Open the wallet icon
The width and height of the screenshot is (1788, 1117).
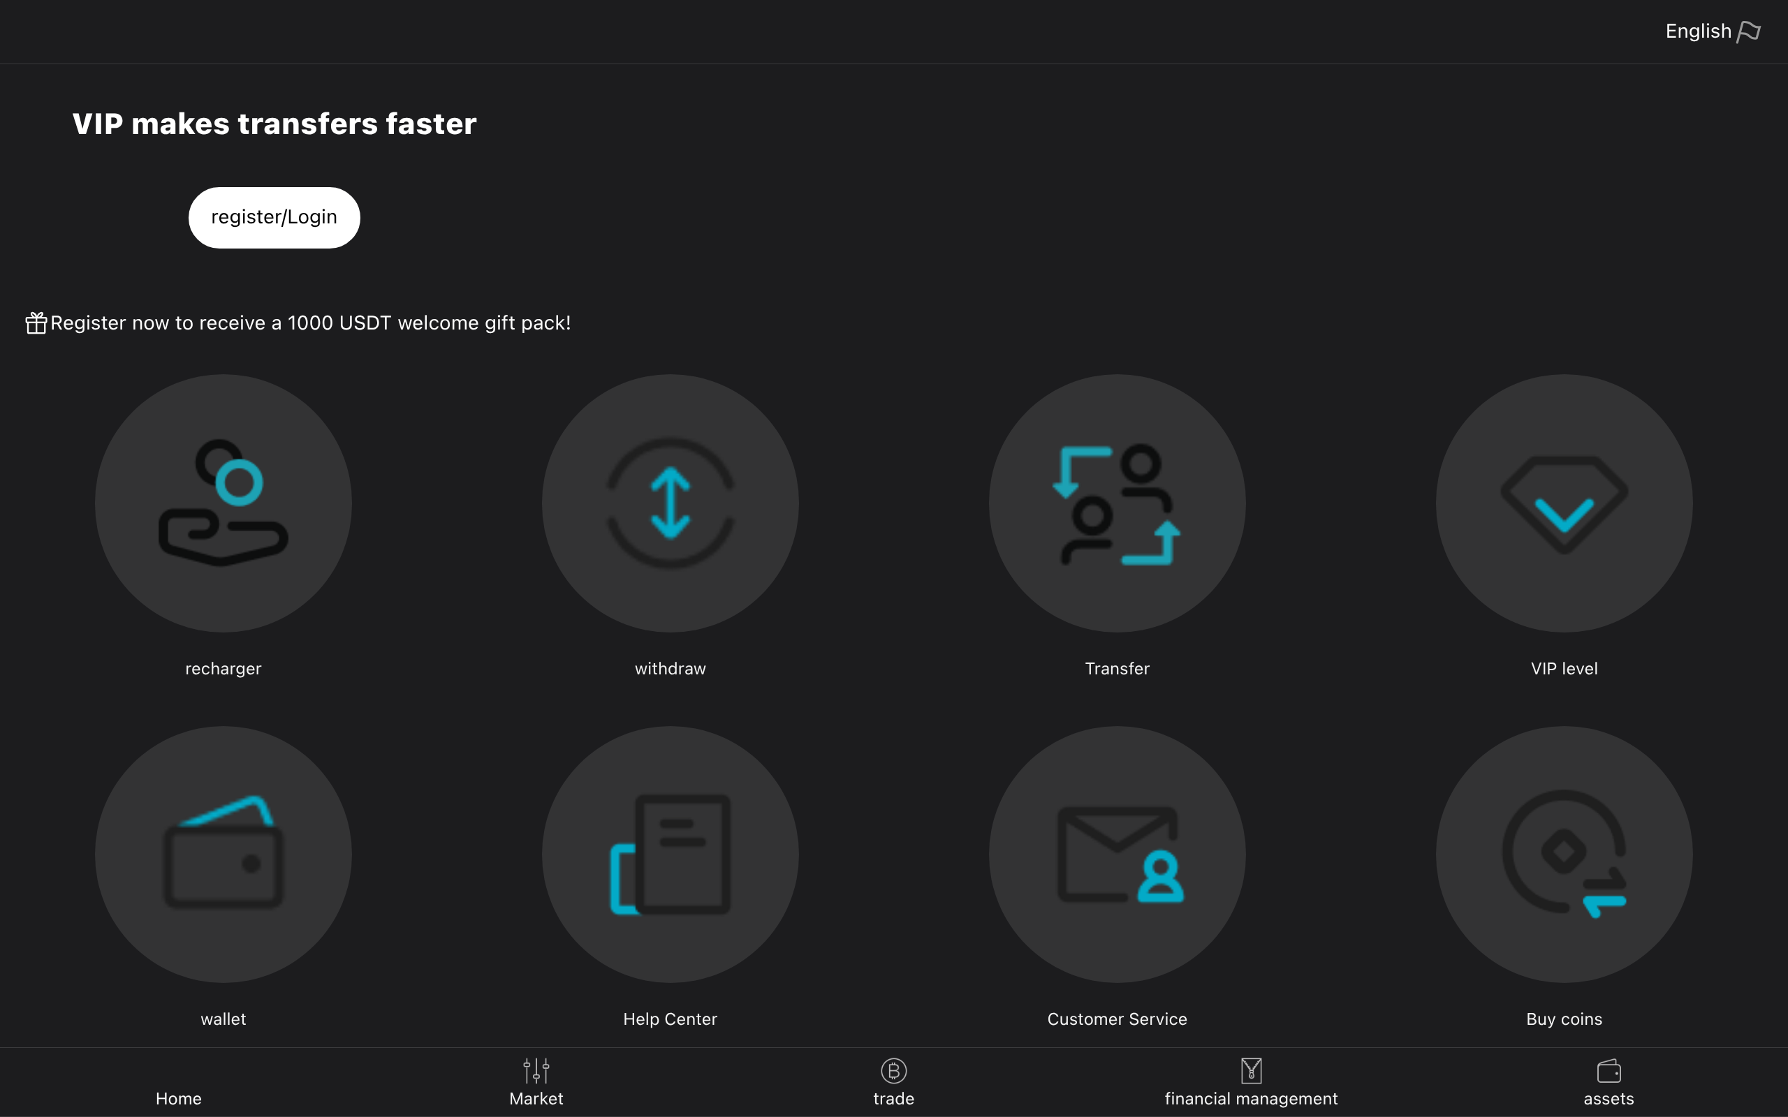pyautogui.click(x=223, y=854)
